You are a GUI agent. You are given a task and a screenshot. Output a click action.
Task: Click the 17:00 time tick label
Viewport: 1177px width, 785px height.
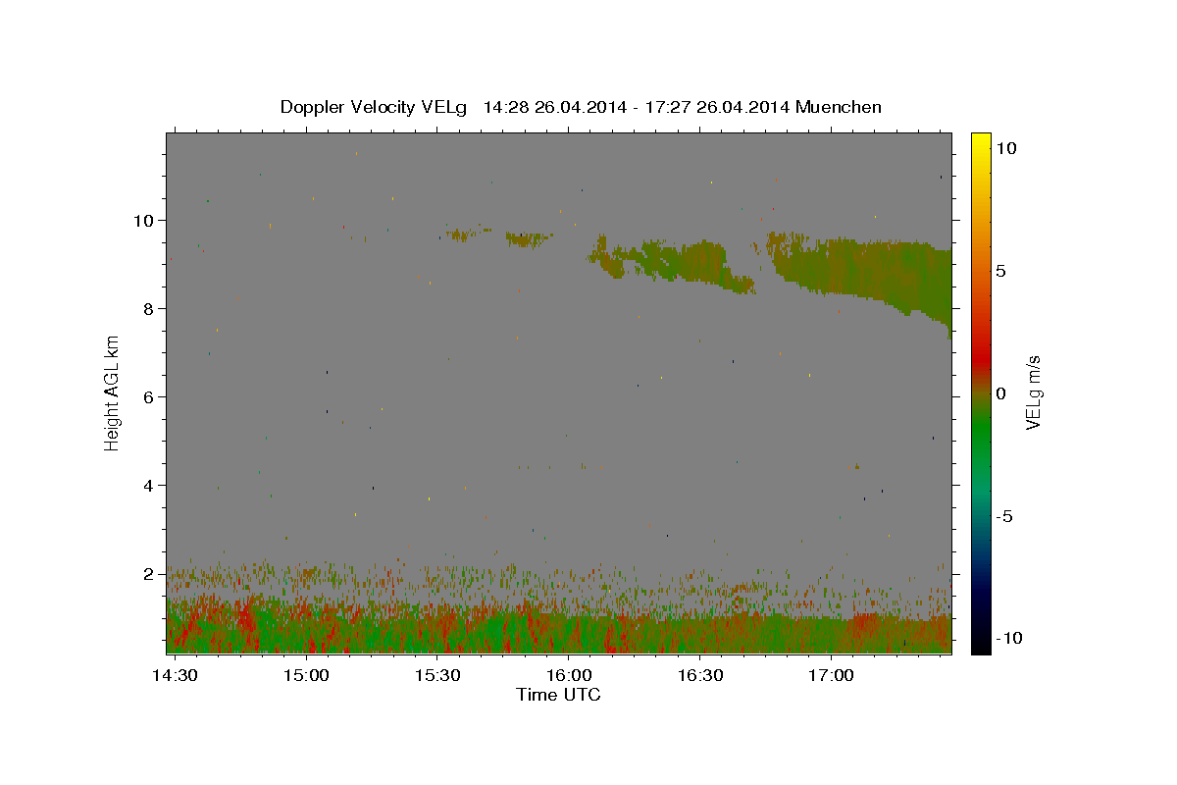pyautogui.click(x=831, y=676)
